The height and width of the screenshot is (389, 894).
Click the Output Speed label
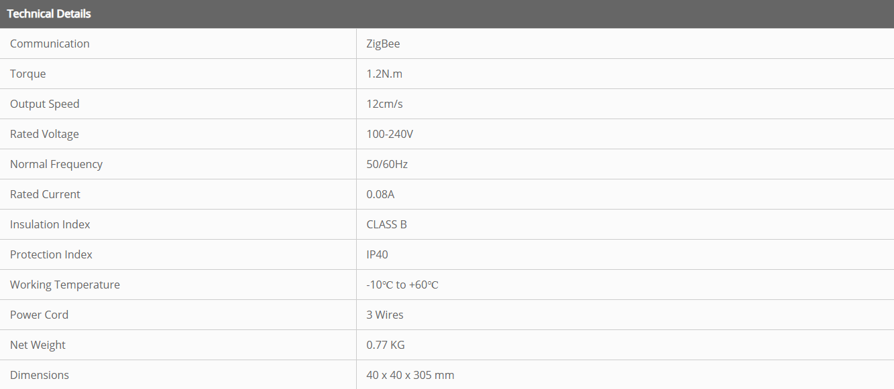pos(44,104)
